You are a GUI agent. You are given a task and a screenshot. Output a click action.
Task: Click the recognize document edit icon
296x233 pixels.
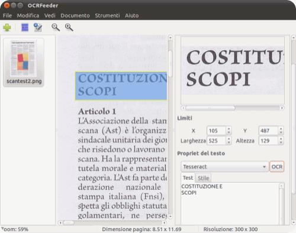[x=38, y=27]
